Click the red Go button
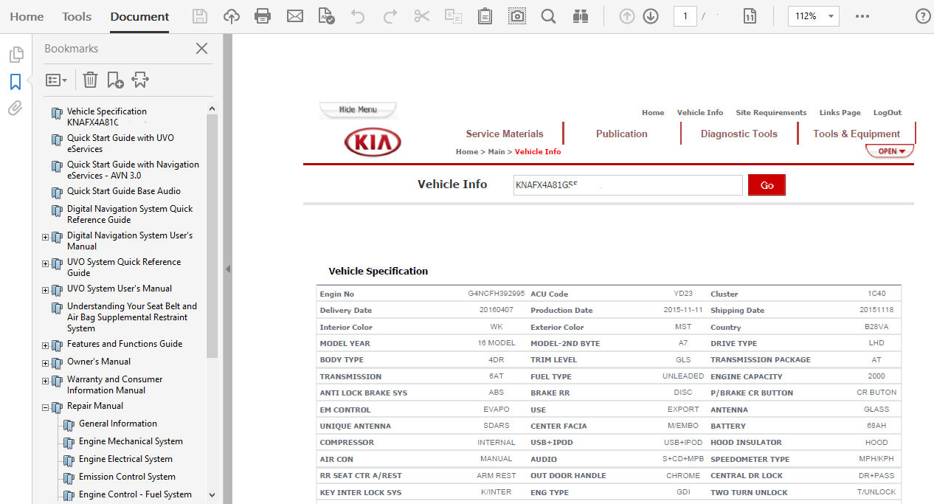This screenshot has width=934, height=504. [x=767, y=184]
